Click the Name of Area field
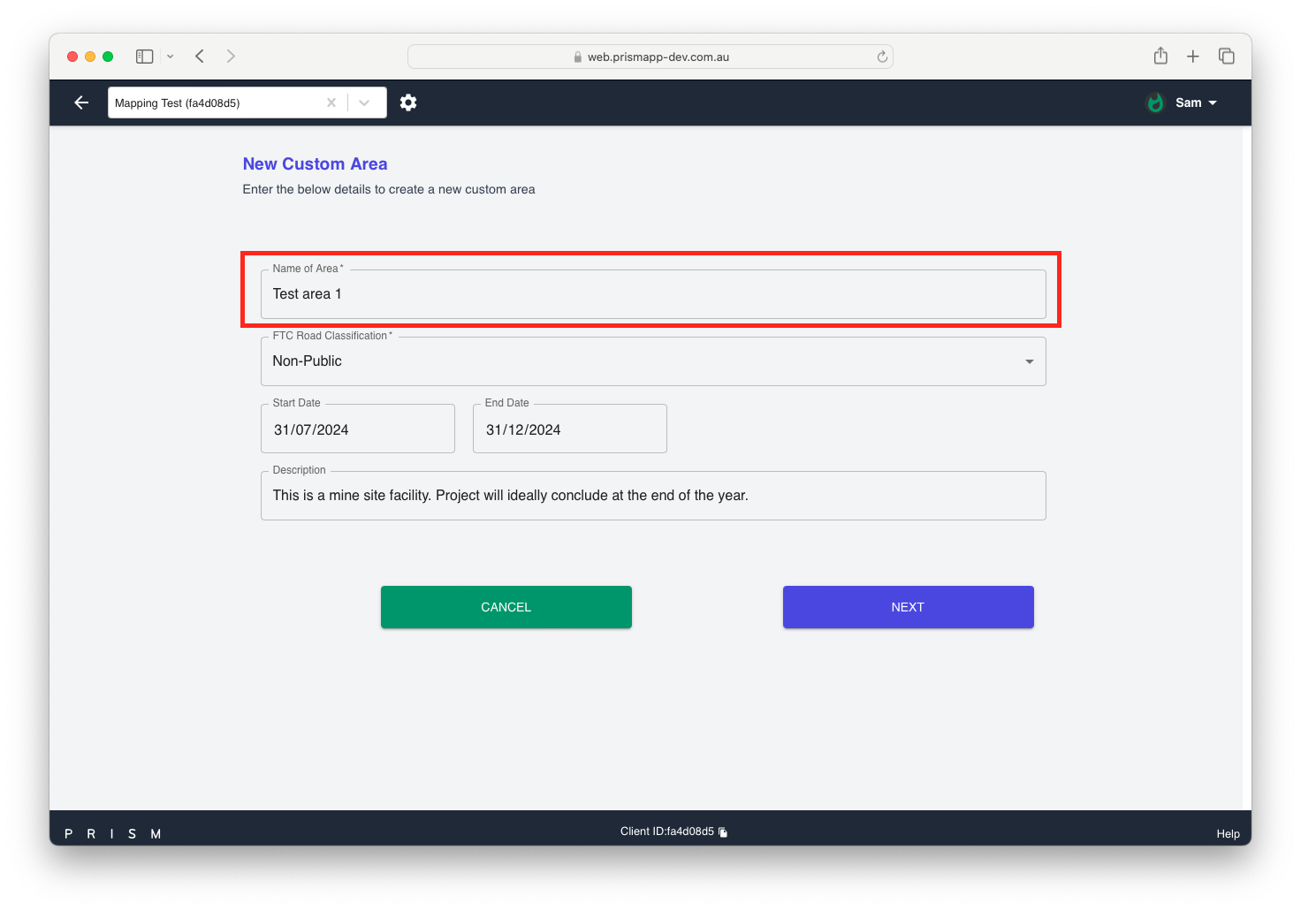The height and width of the screenshot is (911, 1301). click(x=652, y=294)
